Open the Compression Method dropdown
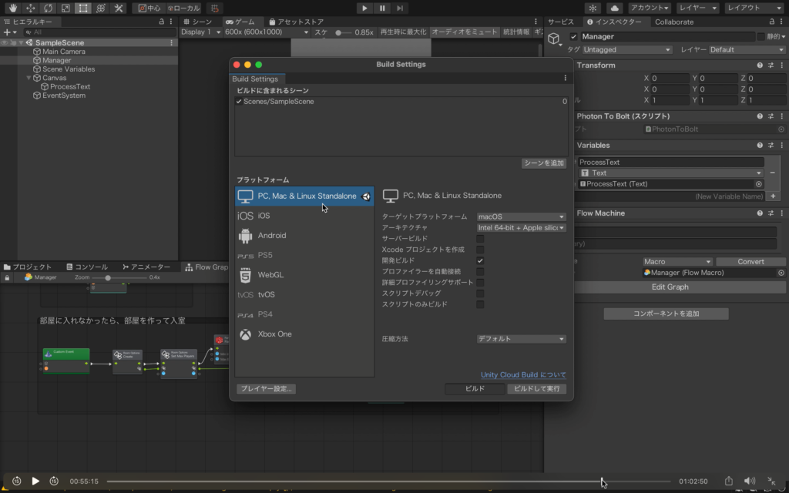789x493 pixels. [521, 339]
